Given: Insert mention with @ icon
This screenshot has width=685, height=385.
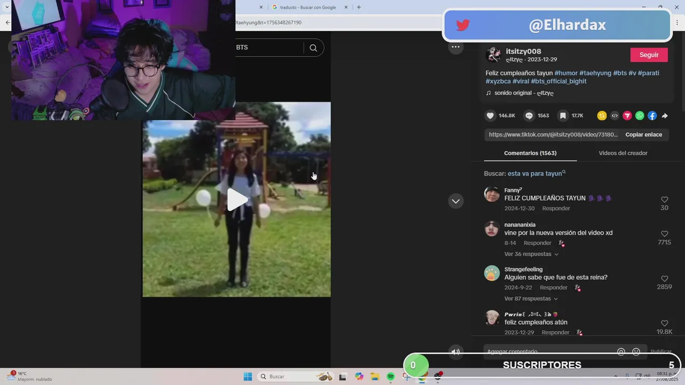Looking at the screenshot, I should click(621, 352).
